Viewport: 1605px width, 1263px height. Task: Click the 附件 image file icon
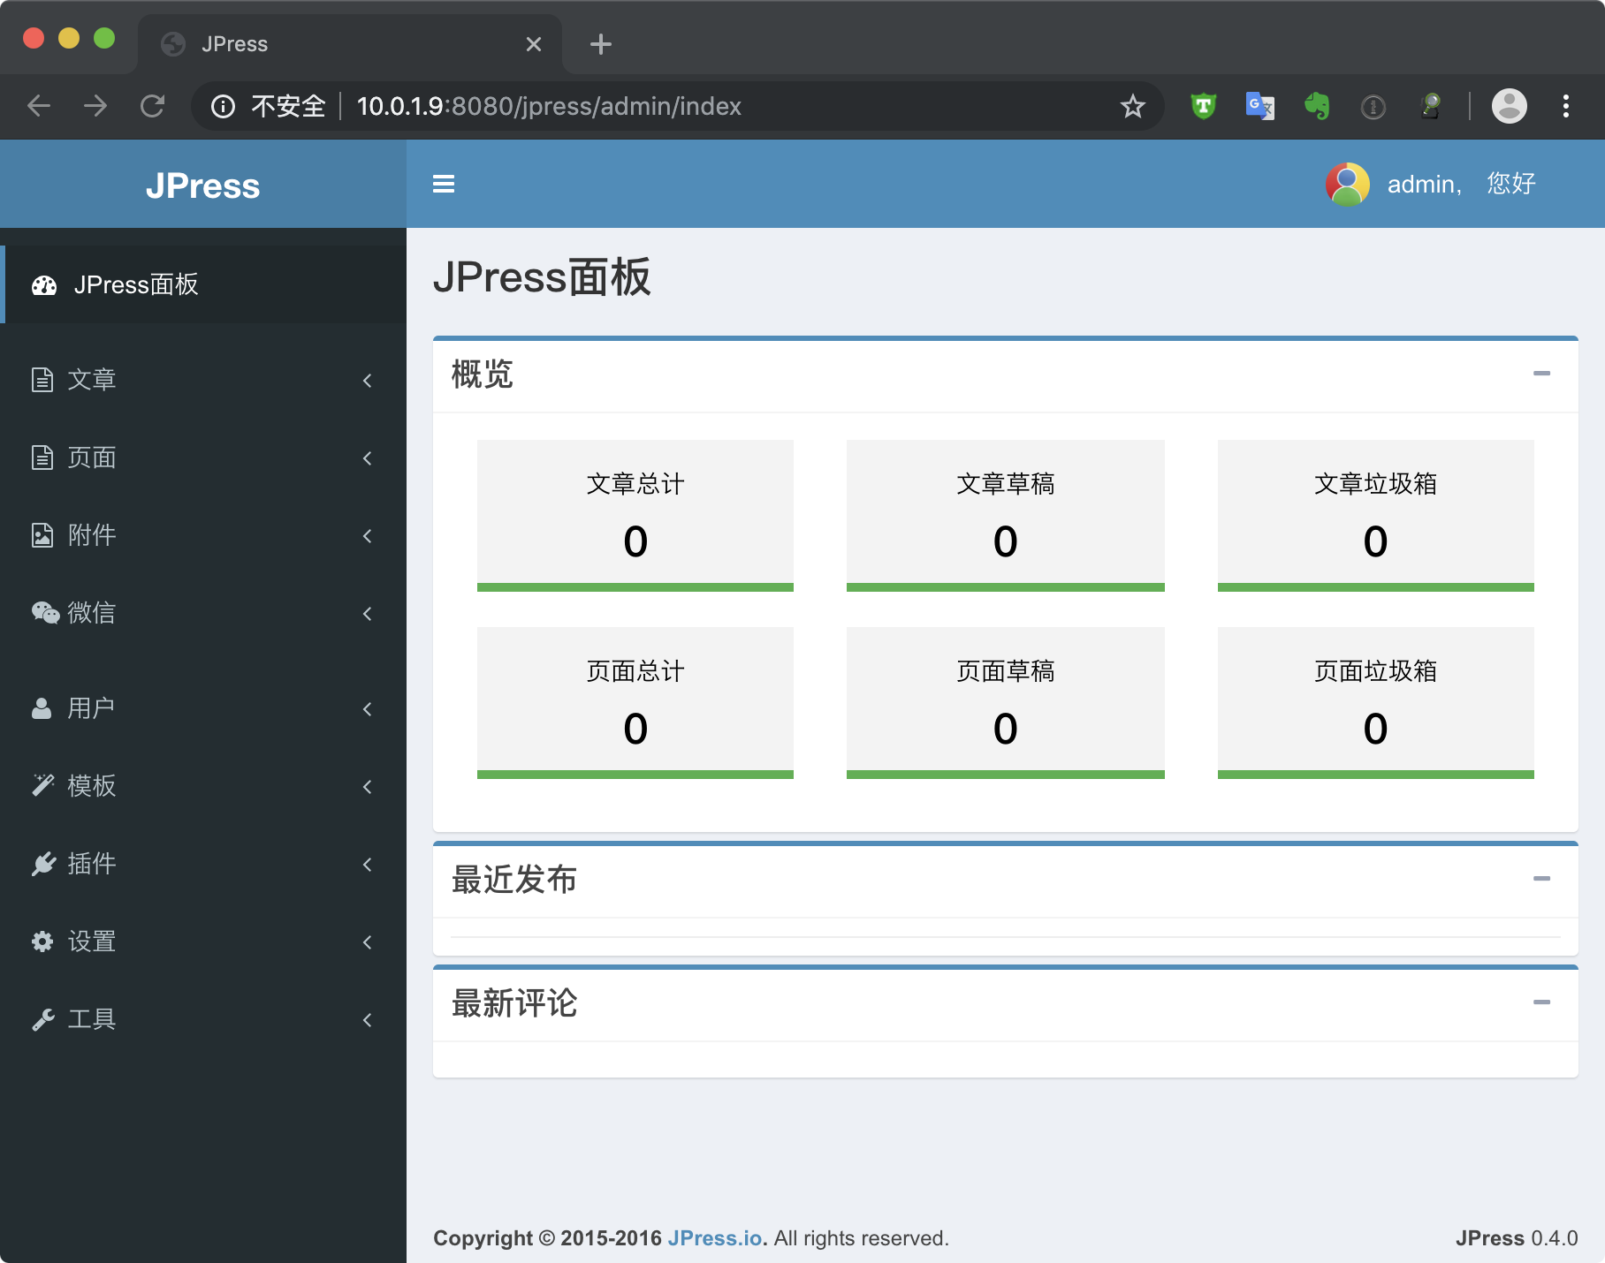point(42,535)
